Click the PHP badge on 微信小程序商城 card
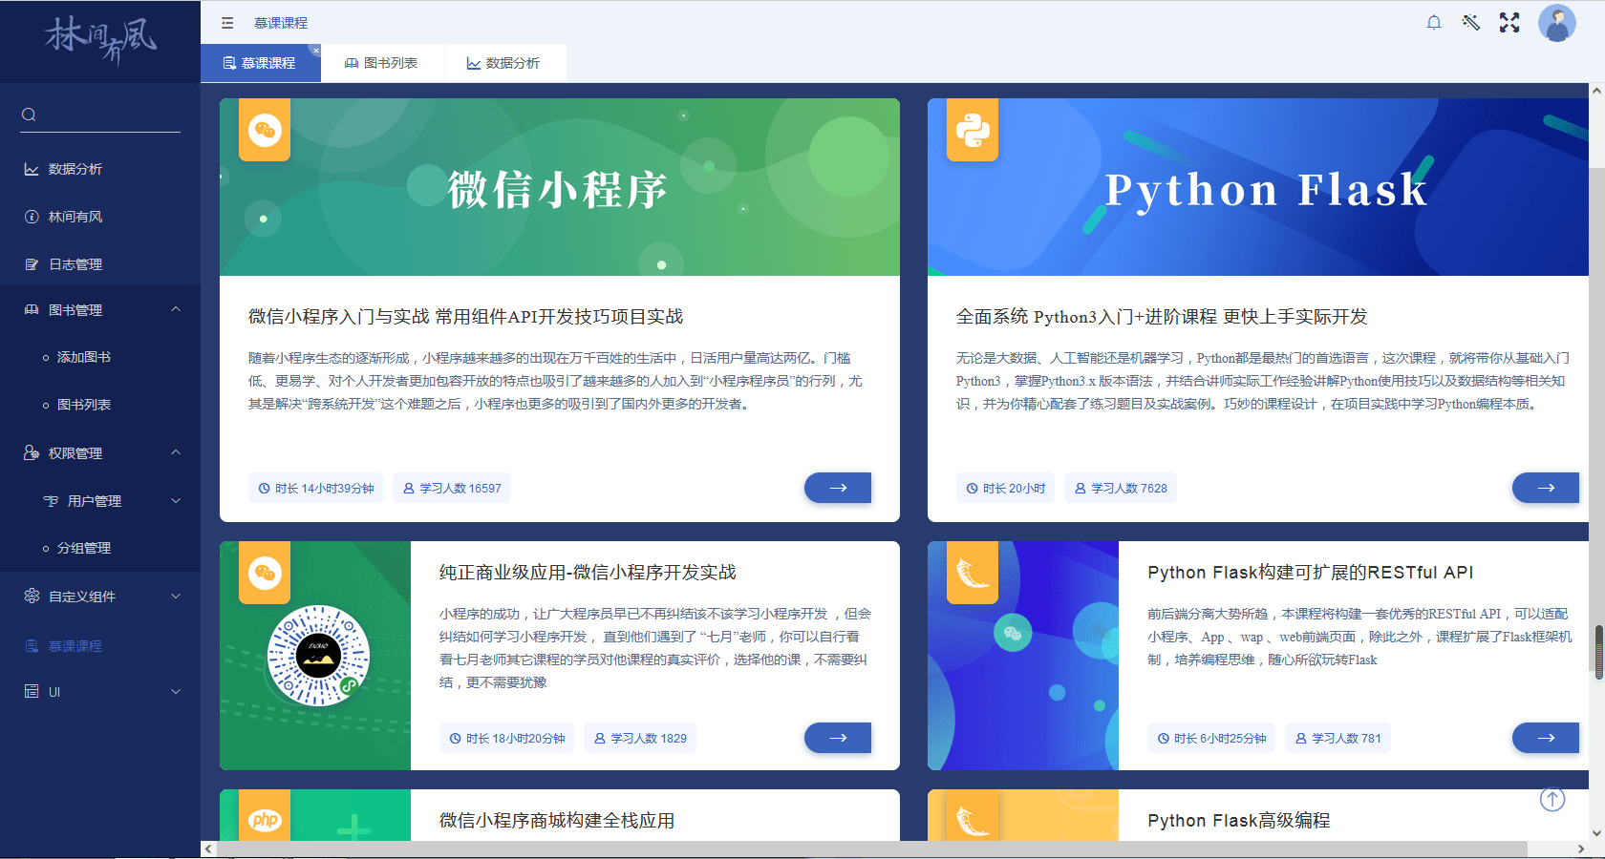Screen dimensions: 1605x859 [265, 816]
